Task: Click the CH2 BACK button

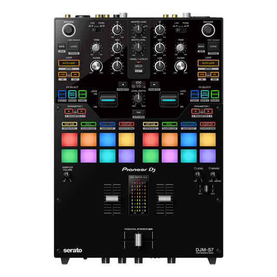Action: pyautogui.click(x=201, y=46)
